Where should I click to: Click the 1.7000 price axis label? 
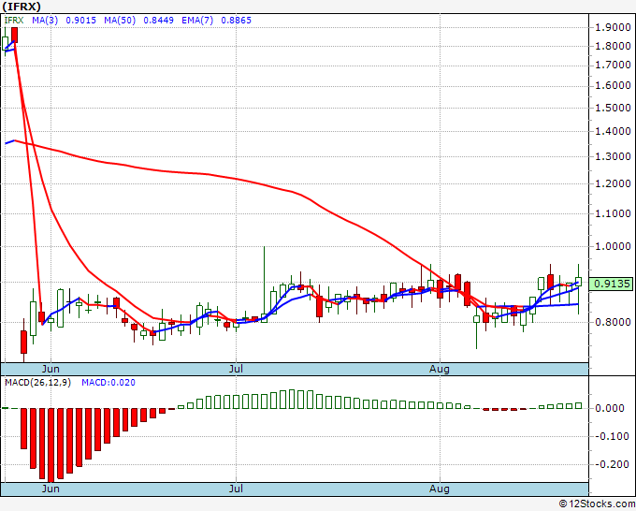click(x=613, y=65)
